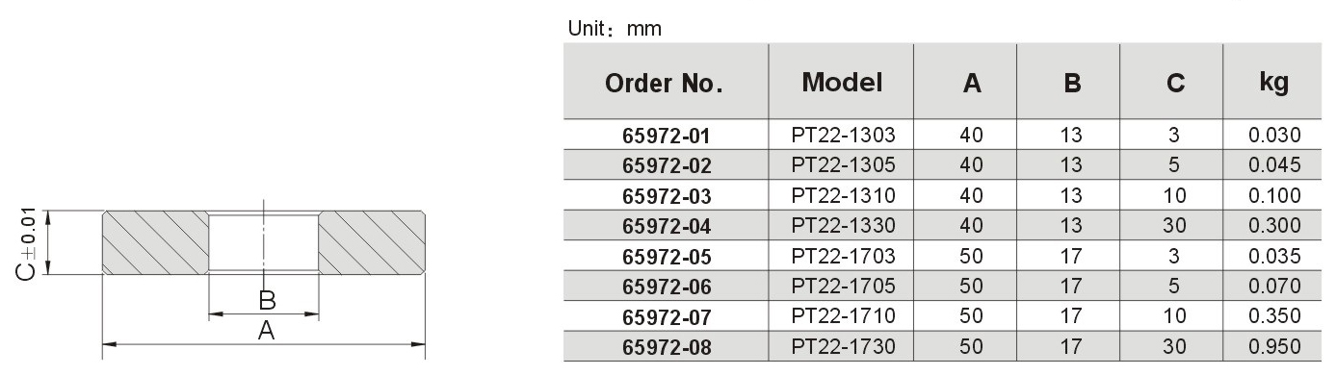Select order number 65972-06
The image size is (1336, 375).
click(x=667, y=286)
